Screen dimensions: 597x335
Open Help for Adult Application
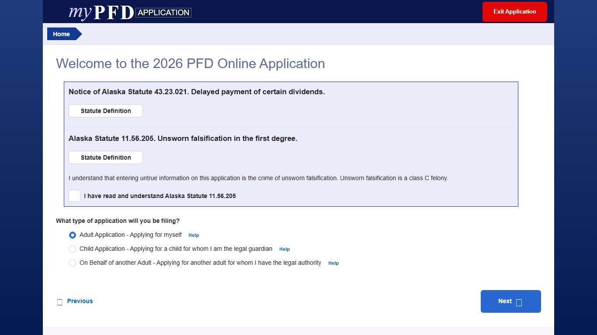pyautogui.click(x=194, y=235)
